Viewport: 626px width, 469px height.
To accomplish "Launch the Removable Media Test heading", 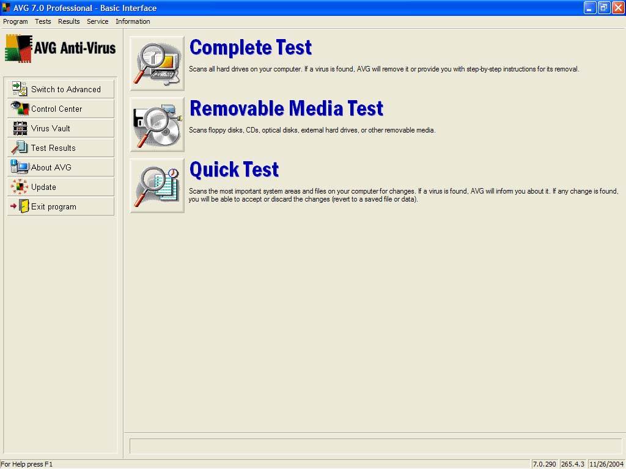I will pyautogui.click(x=287, y=109).
